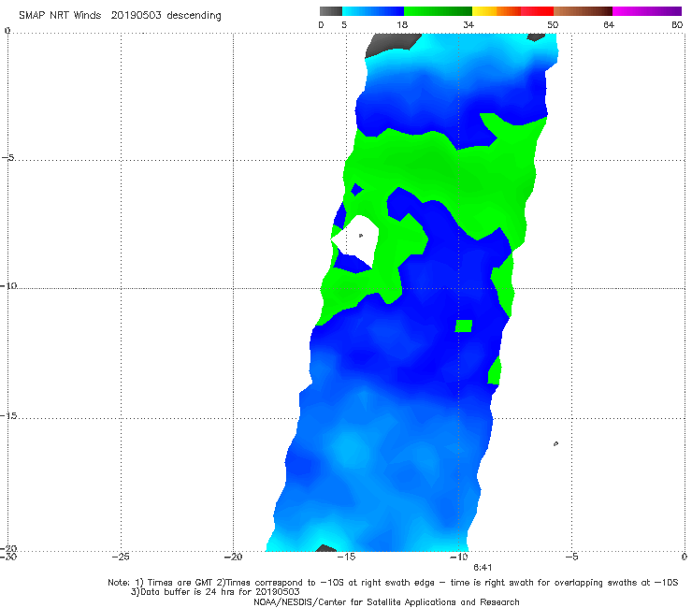Click the color bar label "5"
Viewport: 692px width, 608px height.
click(x=344, y=24)
